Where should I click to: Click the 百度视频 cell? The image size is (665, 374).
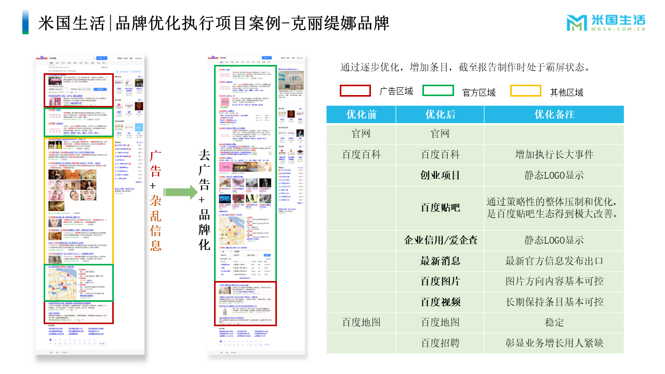point(440,302)
